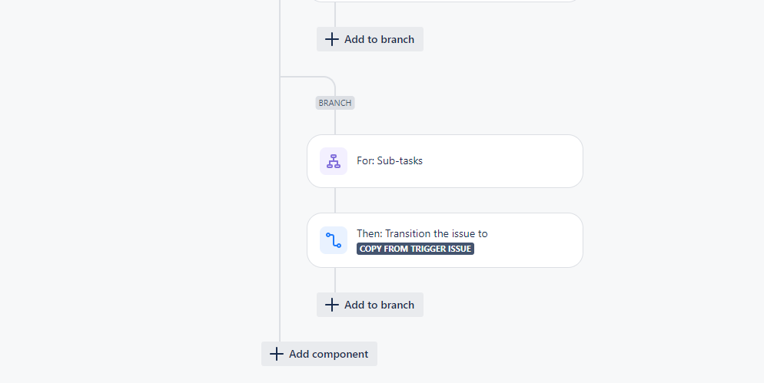Click the blue transition issue icon

pyautogui.click(x=334, y=240)
